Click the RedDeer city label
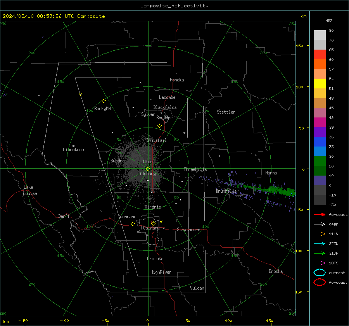 (164, 117)
